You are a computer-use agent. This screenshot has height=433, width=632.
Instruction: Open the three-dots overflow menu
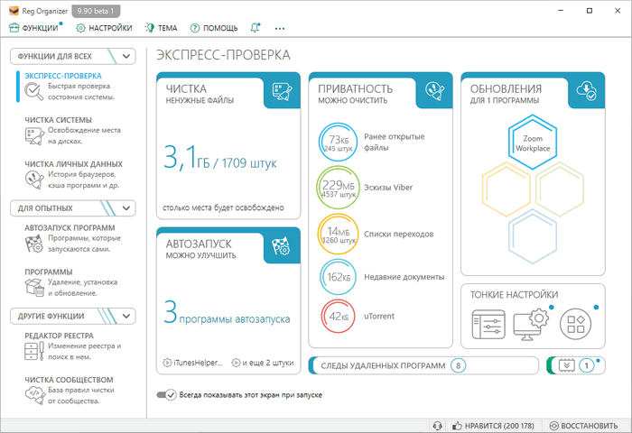279,28
